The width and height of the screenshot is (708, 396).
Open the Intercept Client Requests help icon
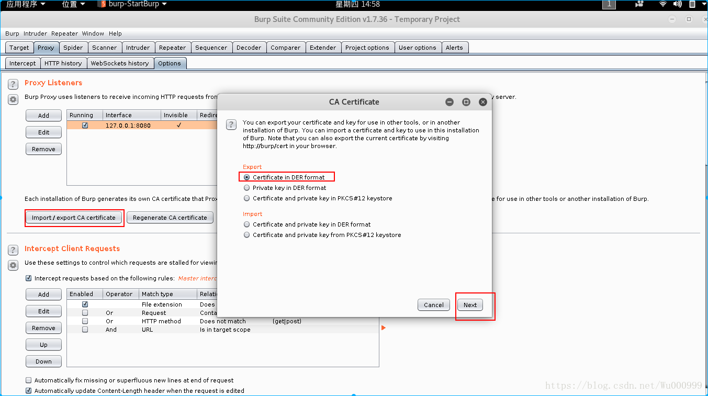pos(13,250)
